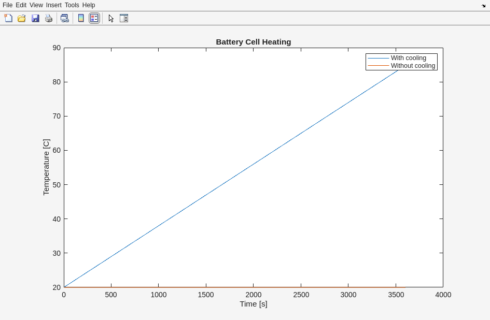Print the figure using the printer icon
This screenshot has height=320, width=490.
click(x=49, y=18)
